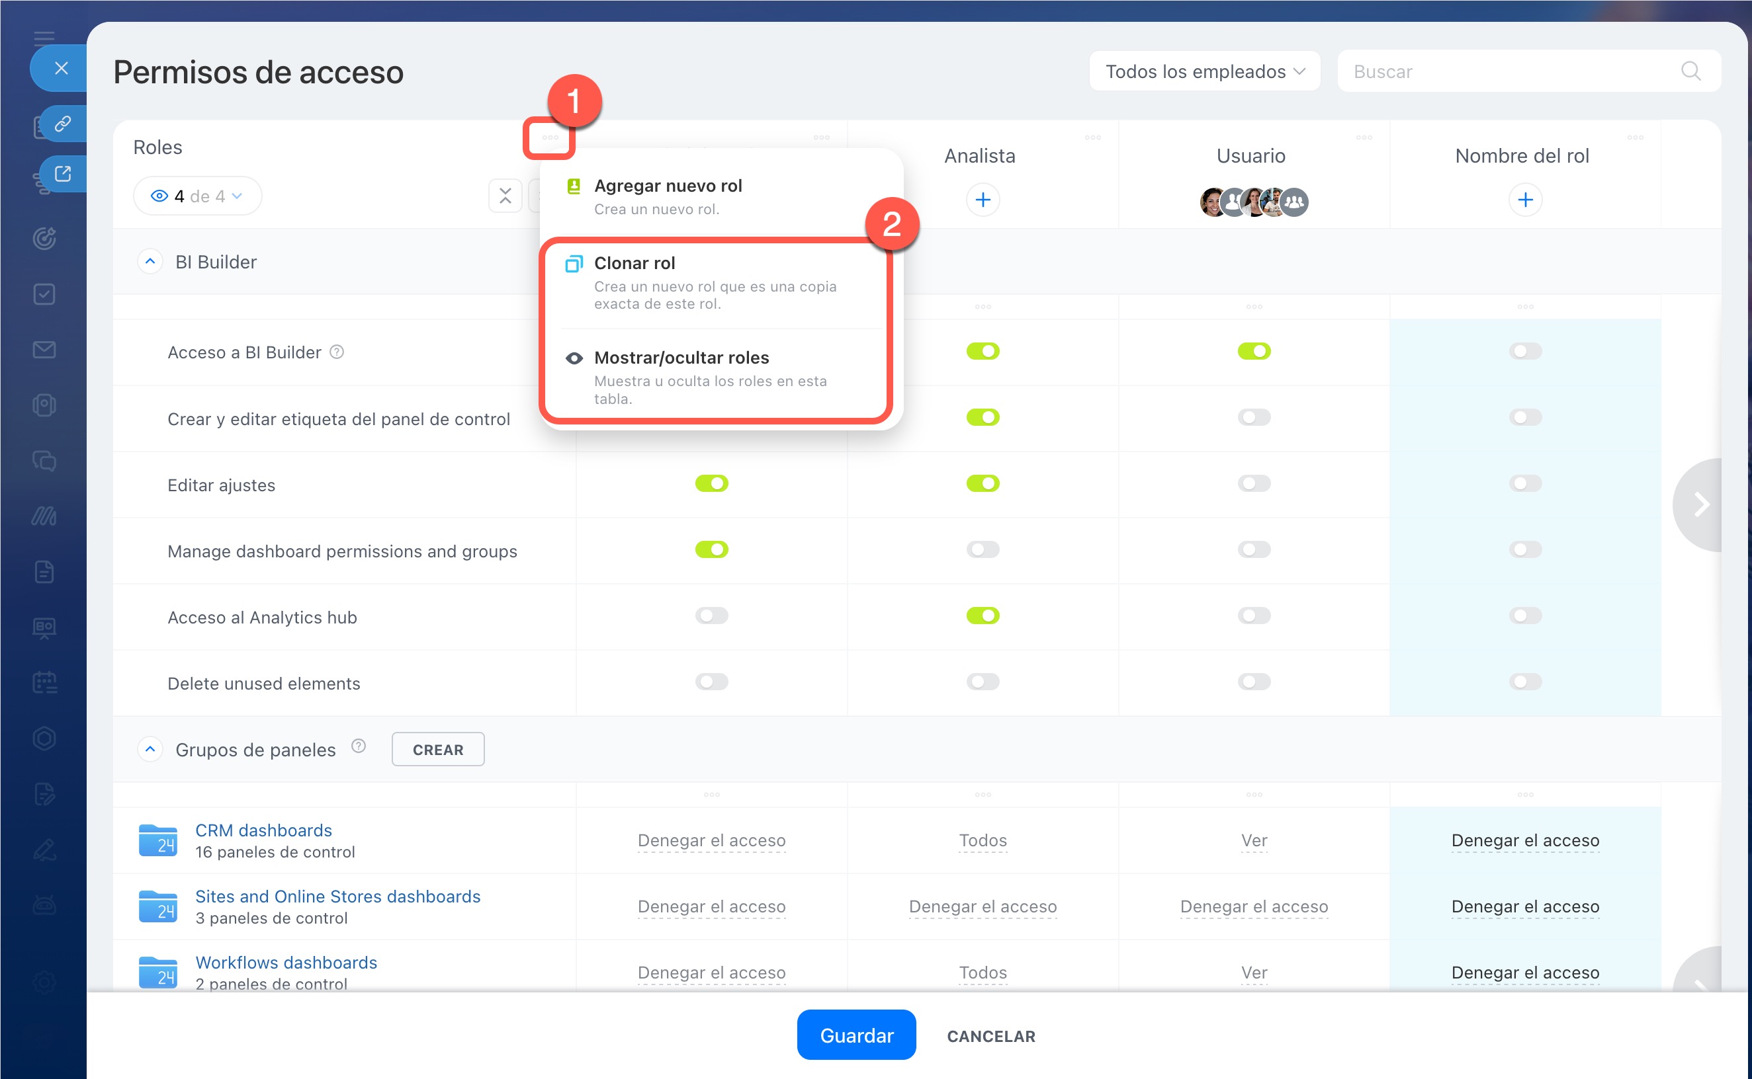Enable Delete unused elements for Nombre del rol
Image resolution: width=1752 pixels, height=1079 pixels.
click(1524, 682)
